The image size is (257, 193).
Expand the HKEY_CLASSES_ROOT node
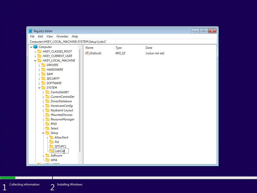pyautogui.click(x=35, y=52)
